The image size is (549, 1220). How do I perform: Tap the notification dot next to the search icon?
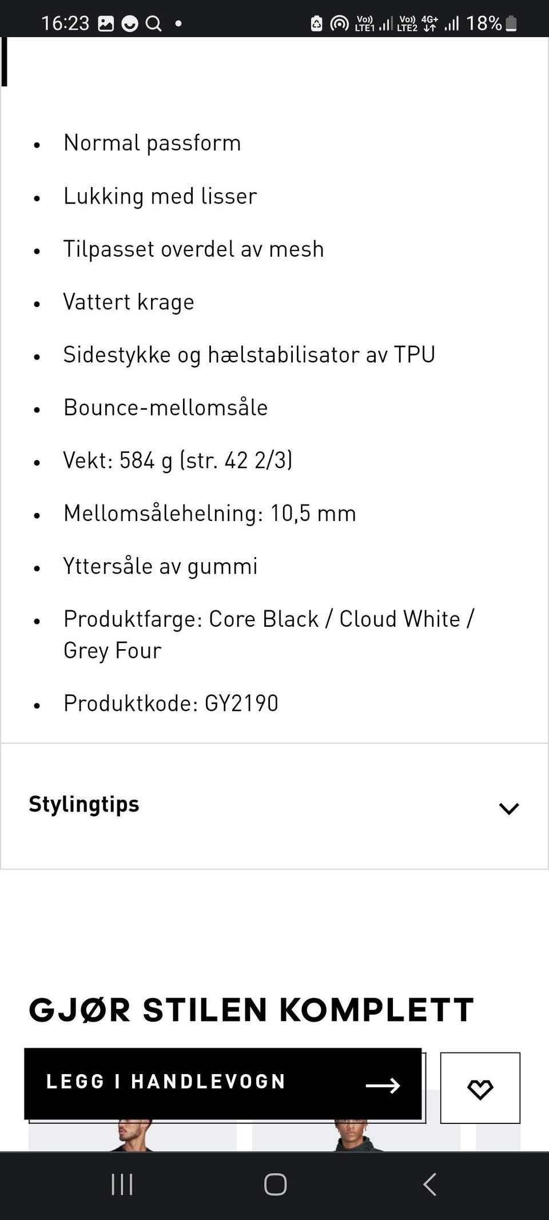click(178, 23)
